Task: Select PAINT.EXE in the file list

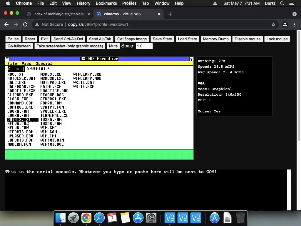Action: pos(51,87)
